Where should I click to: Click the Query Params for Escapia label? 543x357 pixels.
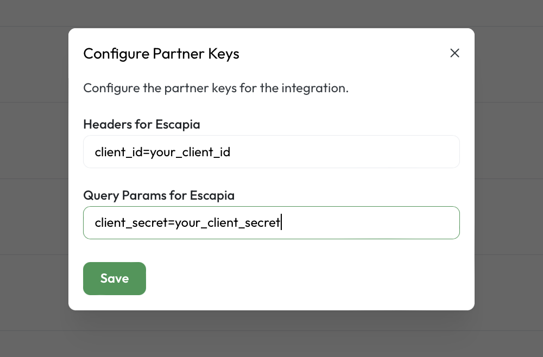[158, 195]
